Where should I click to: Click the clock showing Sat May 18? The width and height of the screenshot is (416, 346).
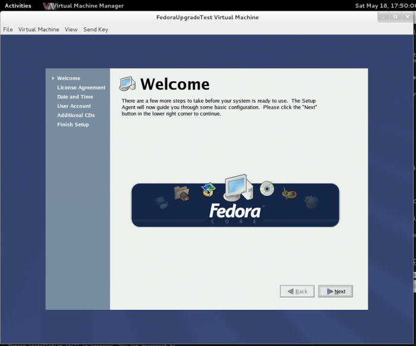385,6
